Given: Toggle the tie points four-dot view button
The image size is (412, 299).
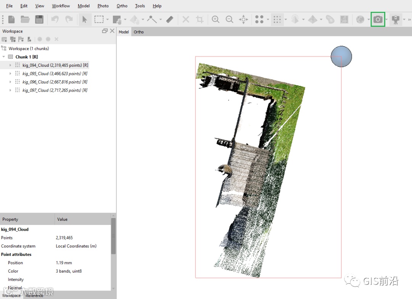Looking at the screenshot, I should 259,19.
